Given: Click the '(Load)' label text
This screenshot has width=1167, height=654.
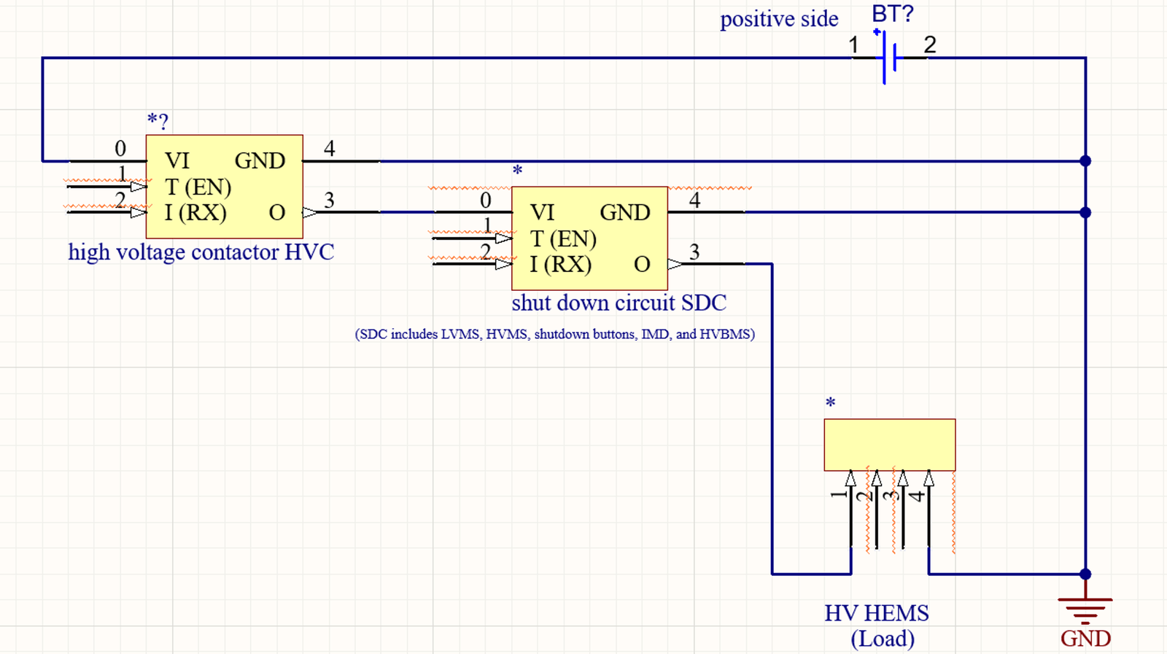Looking at the screenshot, I should pos(883,639).
